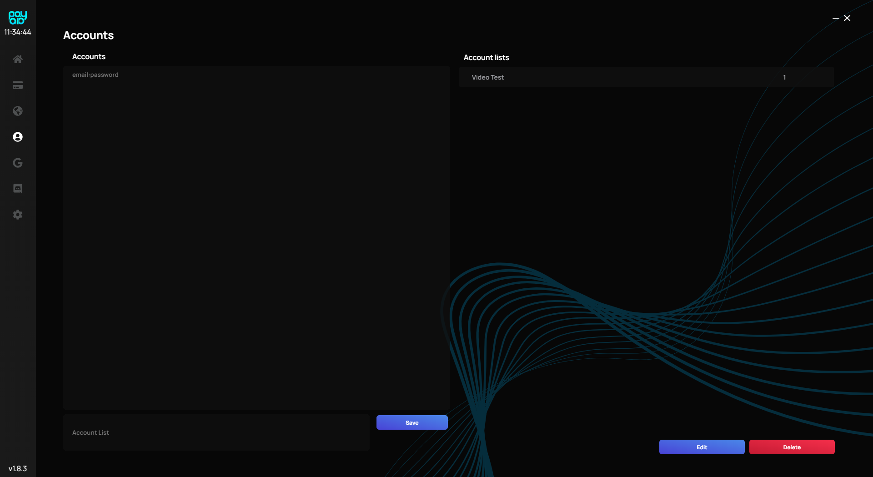Click the v1.8.3 version label
873x477 pixels.
click(x=18, y=468)
